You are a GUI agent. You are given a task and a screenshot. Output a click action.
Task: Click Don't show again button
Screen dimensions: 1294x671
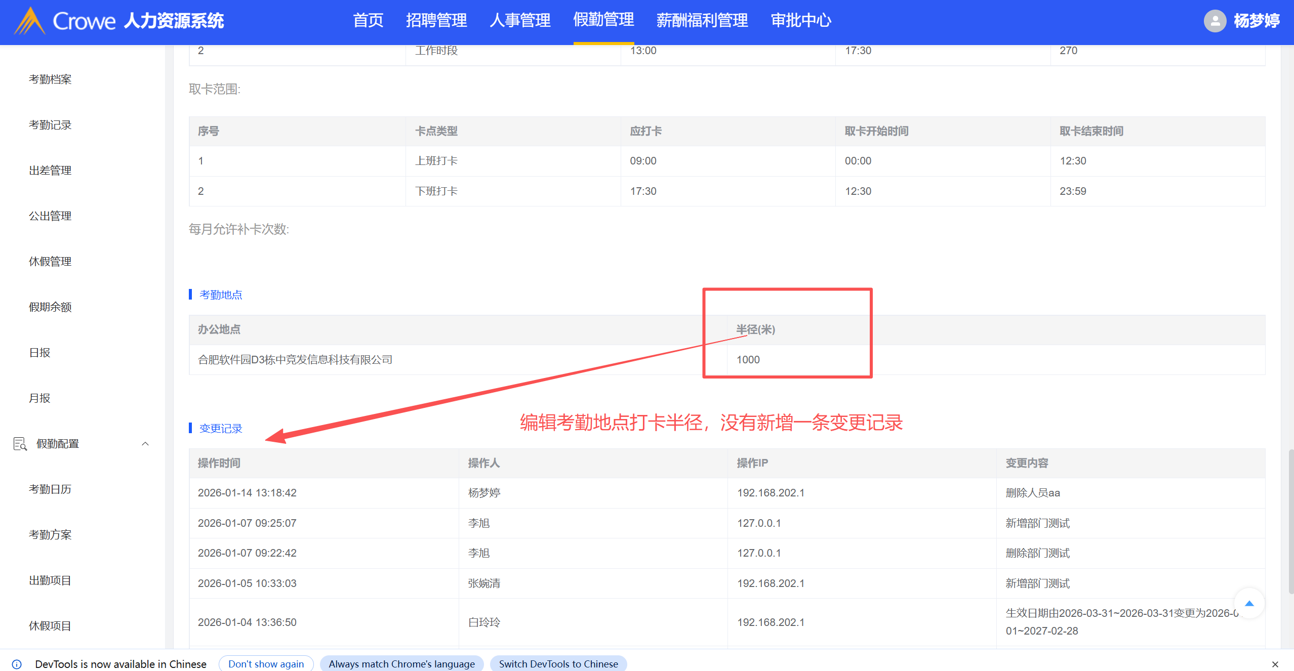click(266, 664)
